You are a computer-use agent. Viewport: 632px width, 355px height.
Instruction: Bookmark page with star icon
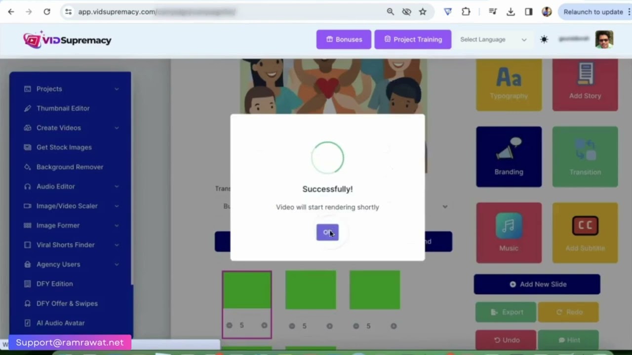(x=423, y=12)
